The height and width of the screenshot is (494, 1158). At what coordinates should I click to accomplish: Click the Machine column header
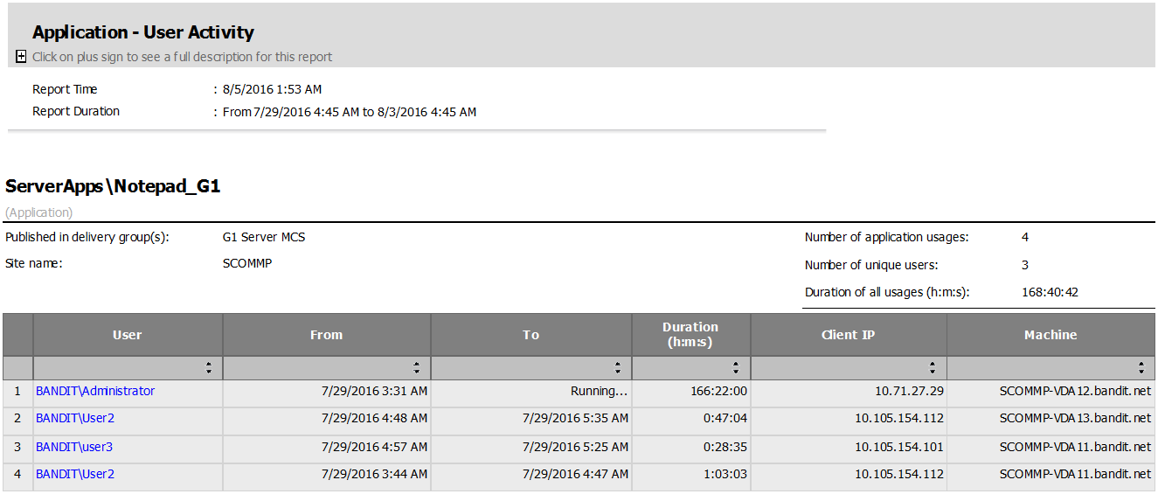tap(1051, 335)
